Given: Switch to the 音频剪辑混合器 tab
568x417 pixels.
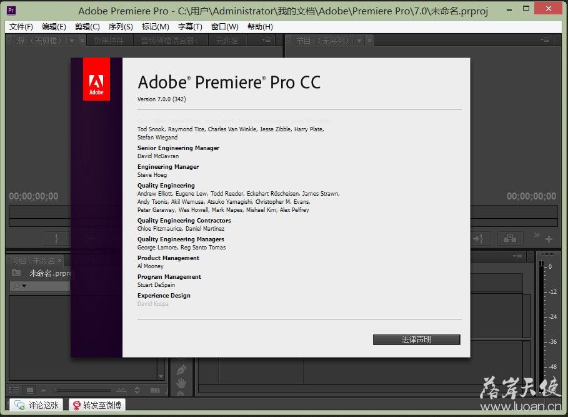Looking at the screenshot, I should [x=170, y=41].
